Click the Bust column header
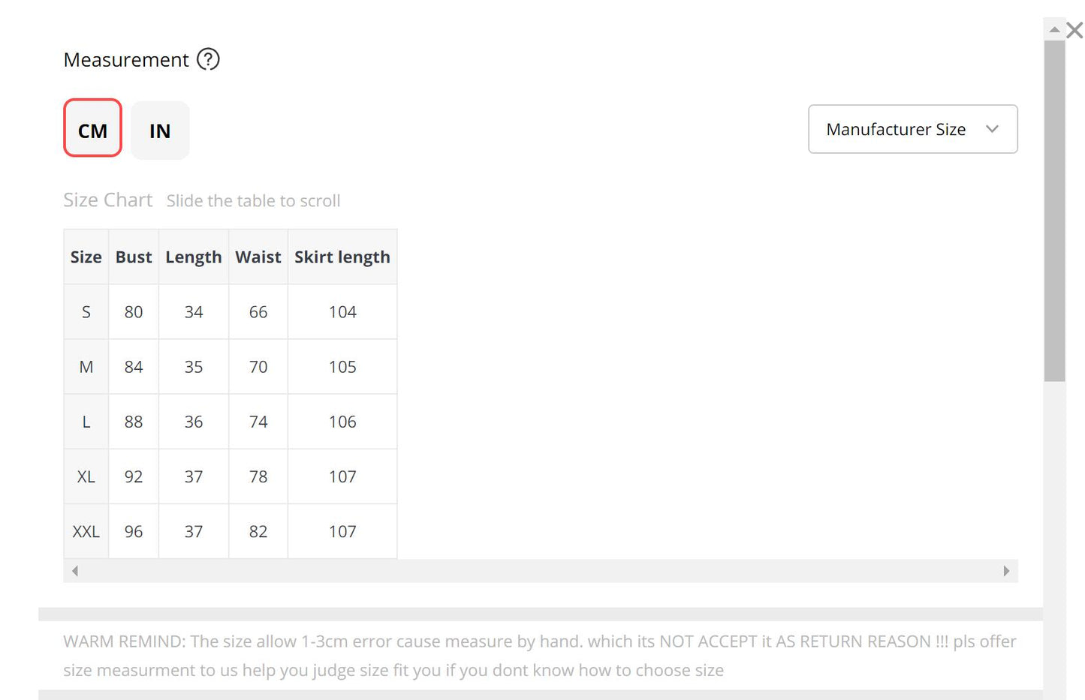Image resolution: width=1085 pixels, height=700 pixels. 134,257
